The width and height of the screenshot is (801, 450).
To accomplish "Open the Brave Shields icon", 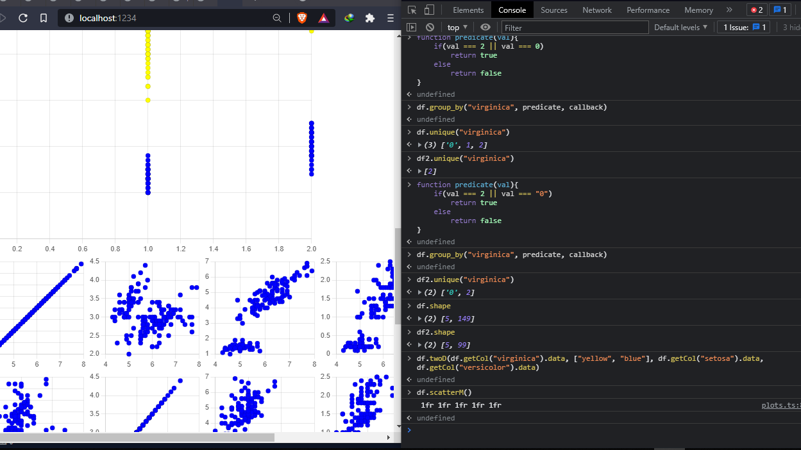I will point(302,18).
